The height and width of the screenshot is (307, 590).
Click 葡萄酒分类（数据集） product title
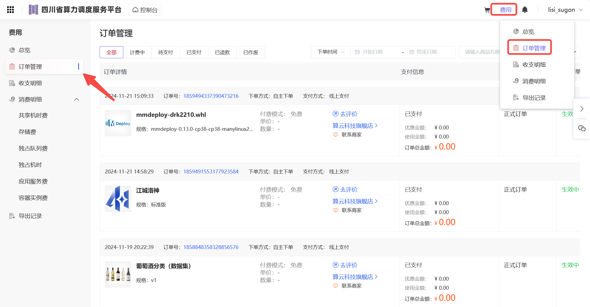pos(164,266)
